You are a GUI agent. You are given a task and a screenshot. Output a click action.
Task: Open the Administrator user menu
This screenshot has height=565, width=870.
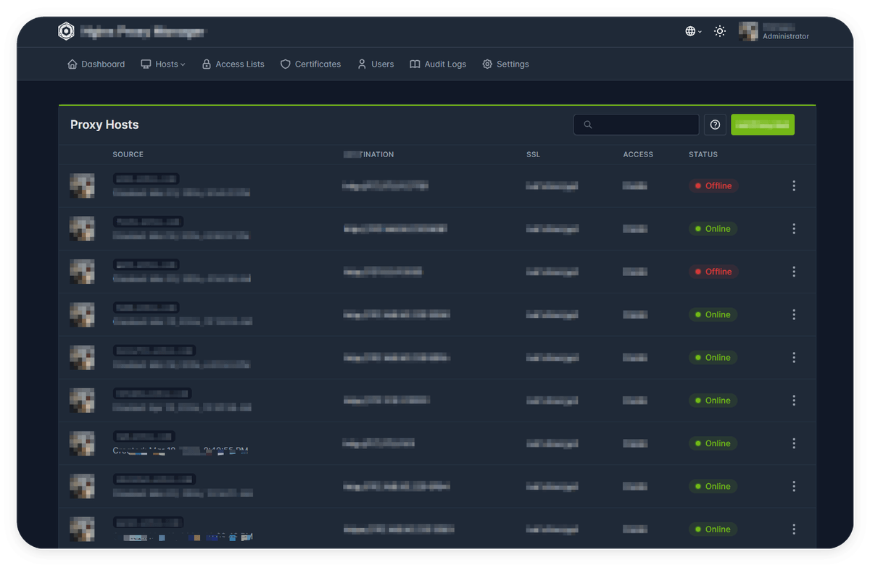pos(774,31)
